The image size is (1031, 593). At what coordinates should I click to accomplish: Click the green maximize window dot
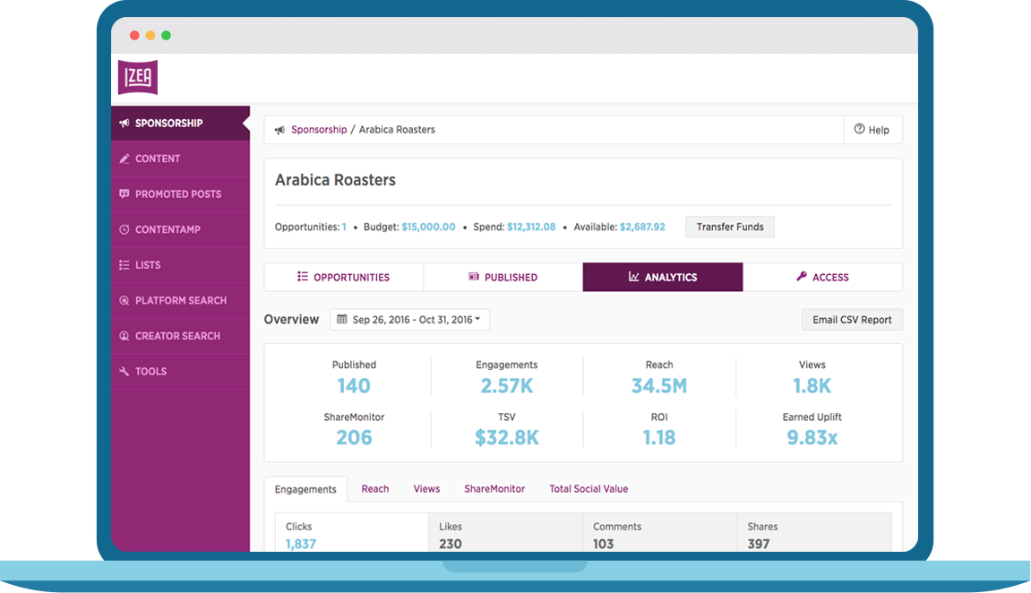pos(167,36)
